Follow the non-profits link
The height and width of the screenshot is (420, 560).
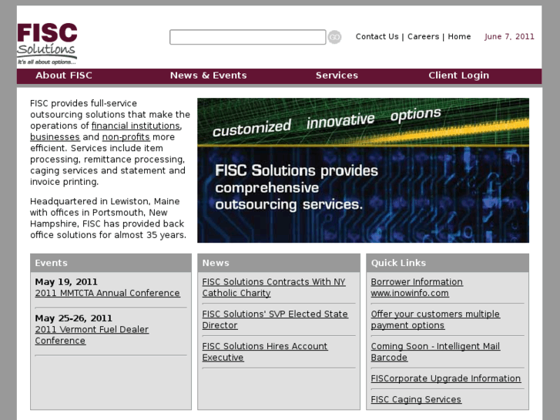126,137
